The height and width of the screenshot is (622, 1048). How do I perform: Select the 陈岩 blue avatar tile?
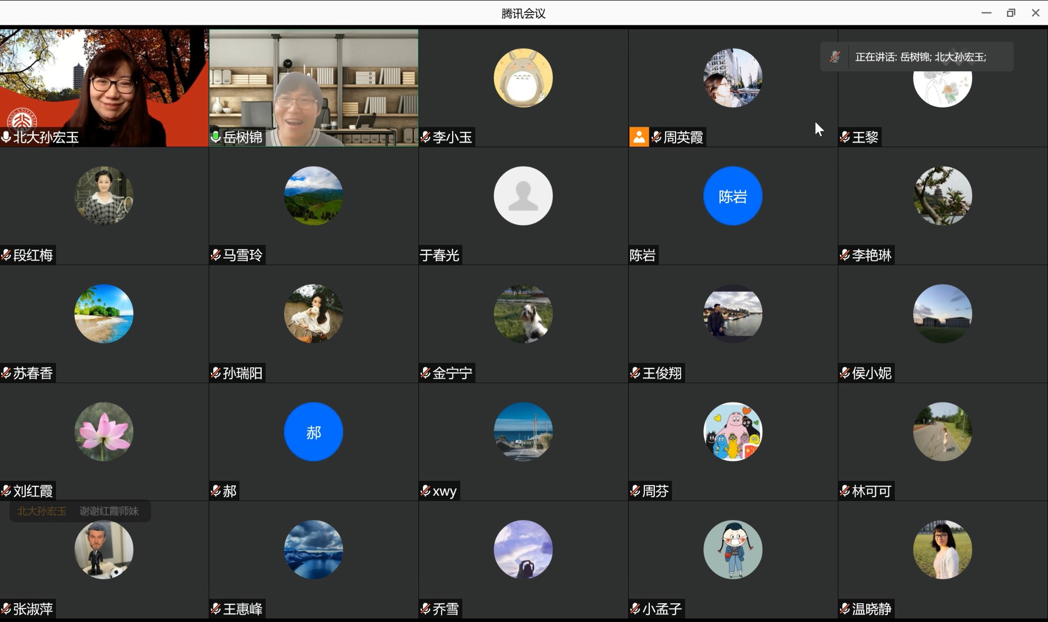(733, 196)
